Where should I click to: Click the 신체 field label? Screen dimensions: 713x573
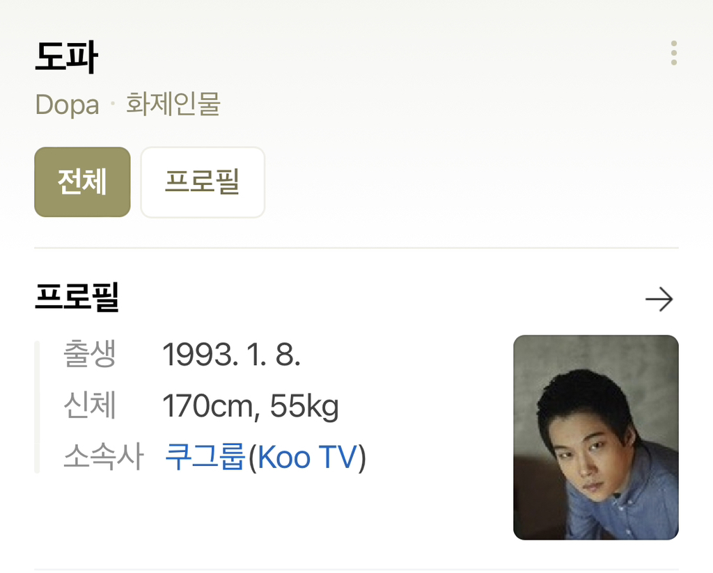(89, 406)
